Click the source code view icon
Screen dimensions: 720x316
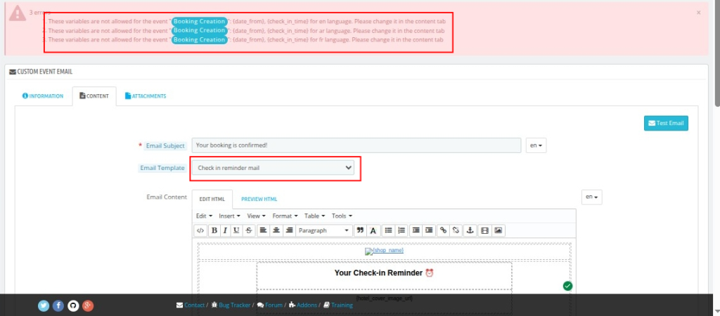click(x=200, y=230)
